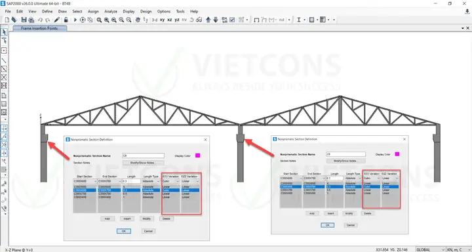The image size is (472, 252).
Task: Click the Pan hand icon
Action: point(138,20)
